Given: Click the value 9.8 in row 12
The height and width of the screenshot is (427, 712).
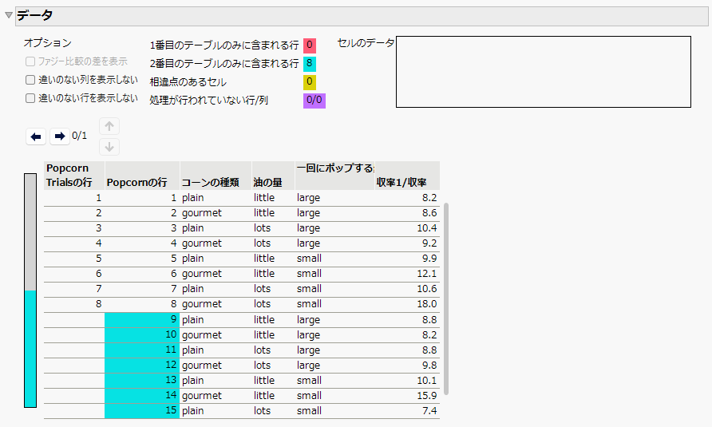Looking at the screenshot, I should tap(429, 366).
